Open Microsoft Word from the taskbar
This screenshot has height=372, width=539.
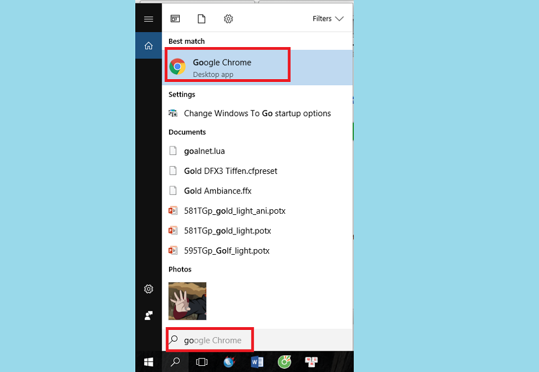257,362
